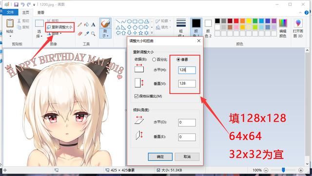The height and width of the screenshot is (176, 312).
Task: Choose the Oval shape
Action: tap(129, 22)
